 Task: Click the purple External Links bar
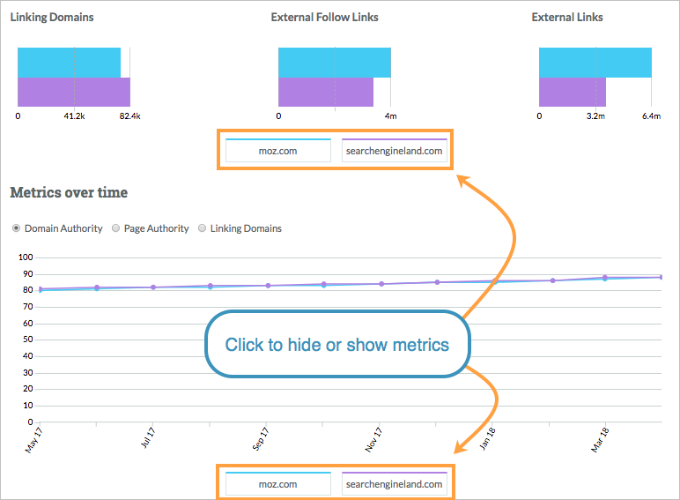pos(573,92)
